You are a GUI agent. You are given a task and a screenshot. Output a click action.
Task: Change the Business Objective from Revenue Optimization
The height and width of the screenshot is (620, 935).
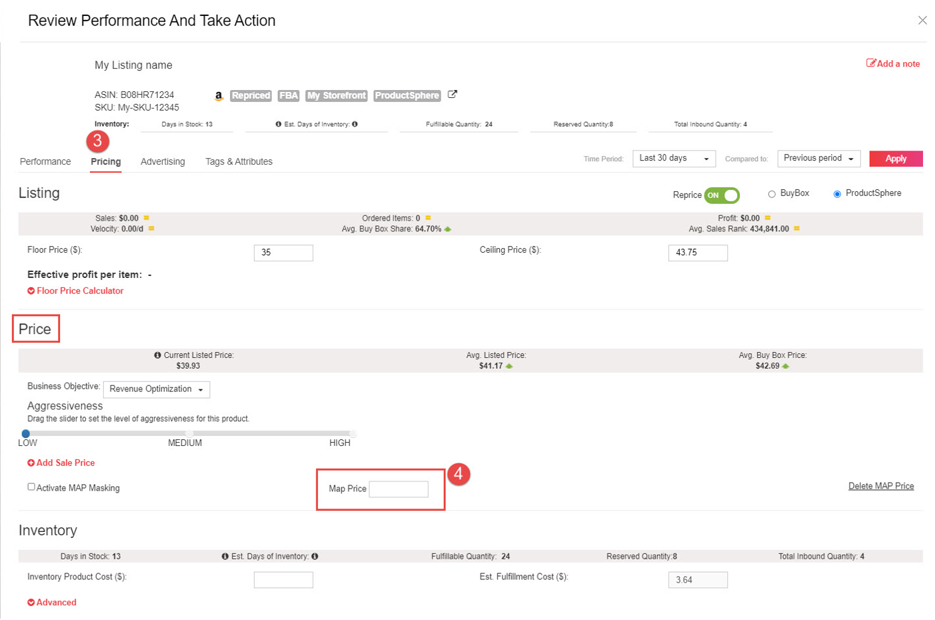pyautogui.click(x=156, y=389)
